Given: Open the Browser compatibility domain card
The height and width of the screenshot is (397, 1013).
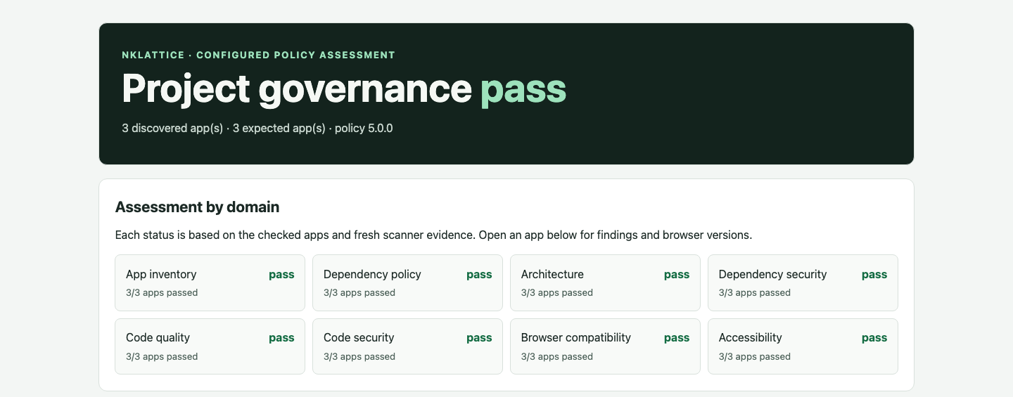Looking at the screenshot, I should coord(605,346).
